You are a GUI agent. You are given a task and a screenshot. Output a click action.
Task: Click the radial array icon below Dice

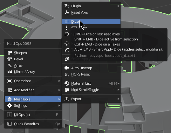pos(67,43)
